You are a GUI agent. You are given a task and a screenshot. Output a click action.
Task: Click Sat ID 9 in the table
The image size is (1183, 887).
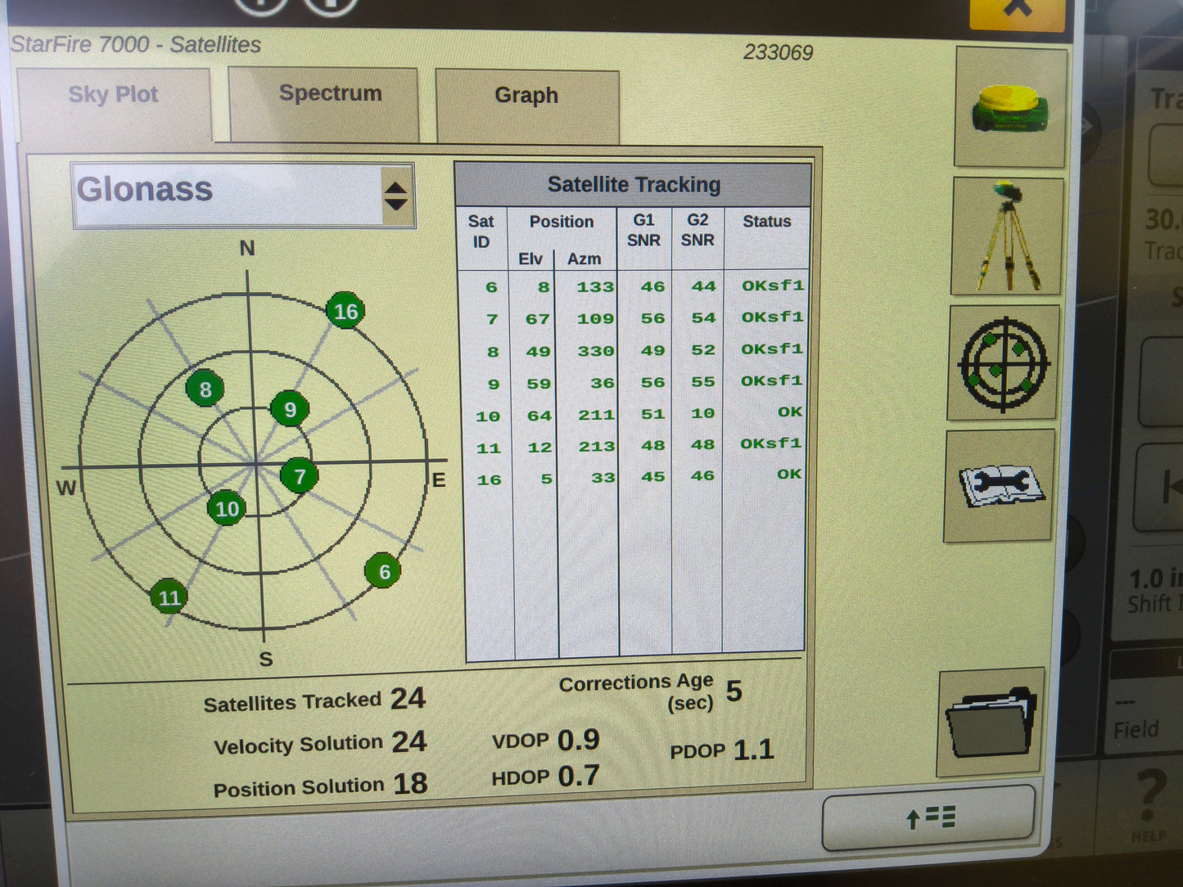click(493, 384)
